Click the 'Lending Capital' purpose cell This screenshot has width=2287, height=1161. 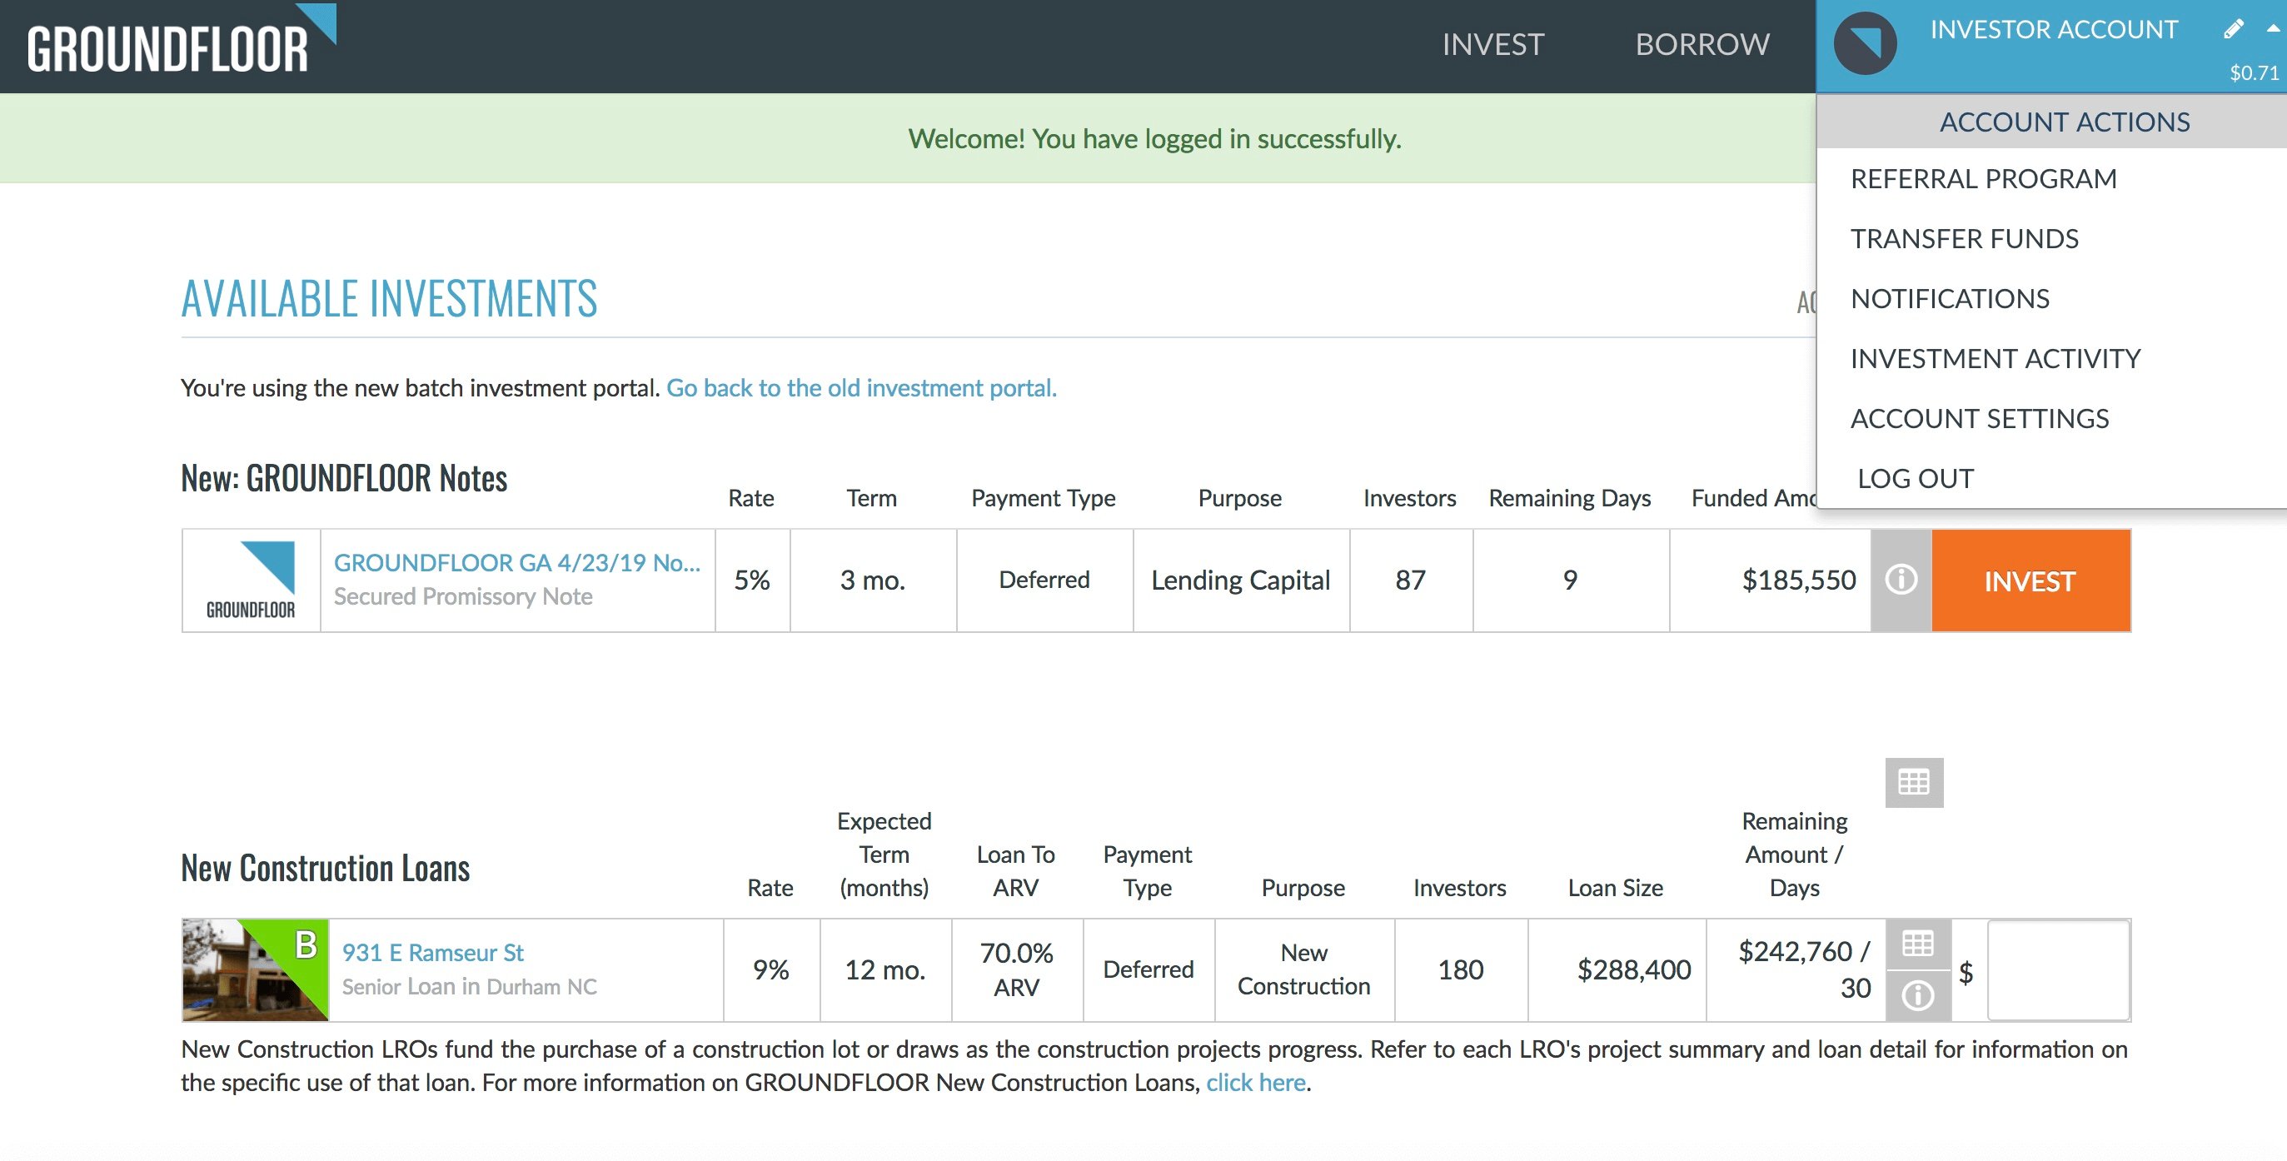tap(1240, 580)
